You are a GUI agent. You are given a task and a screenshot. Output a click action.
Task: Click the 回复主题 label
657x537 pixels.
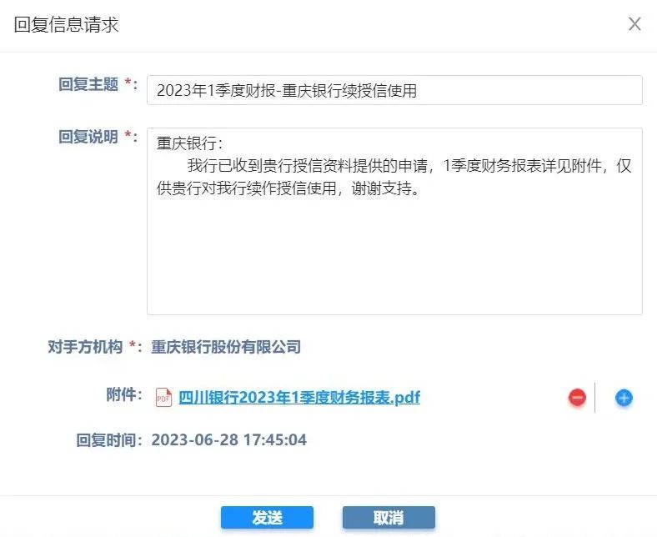click(88, 84)
